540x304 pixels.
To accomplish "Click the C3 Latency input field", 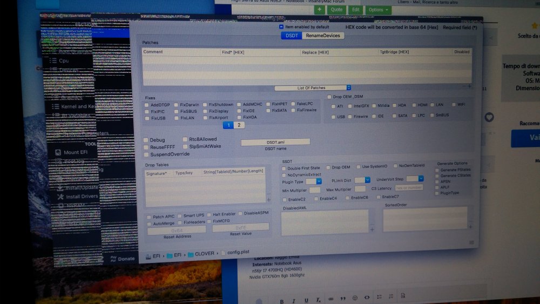I will tap(409, 187).
